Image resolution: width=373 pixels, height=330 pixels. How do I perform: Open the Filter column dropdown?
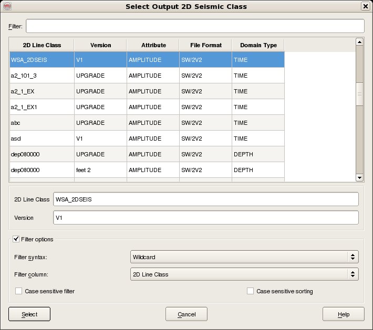point(244,274)
